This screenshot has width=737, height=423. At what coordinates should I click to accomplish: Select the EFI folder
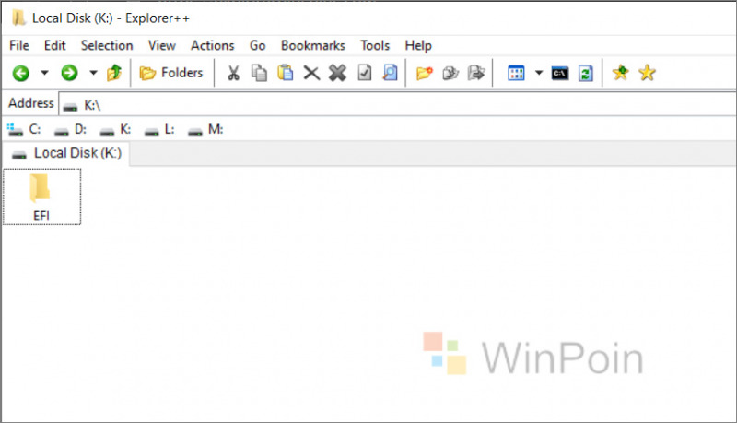click(41, 196)
